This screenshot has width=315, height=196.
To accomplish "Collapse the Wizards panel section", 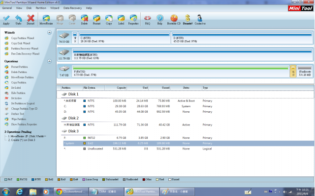I will pyautogui.click(x=49, y=32).
